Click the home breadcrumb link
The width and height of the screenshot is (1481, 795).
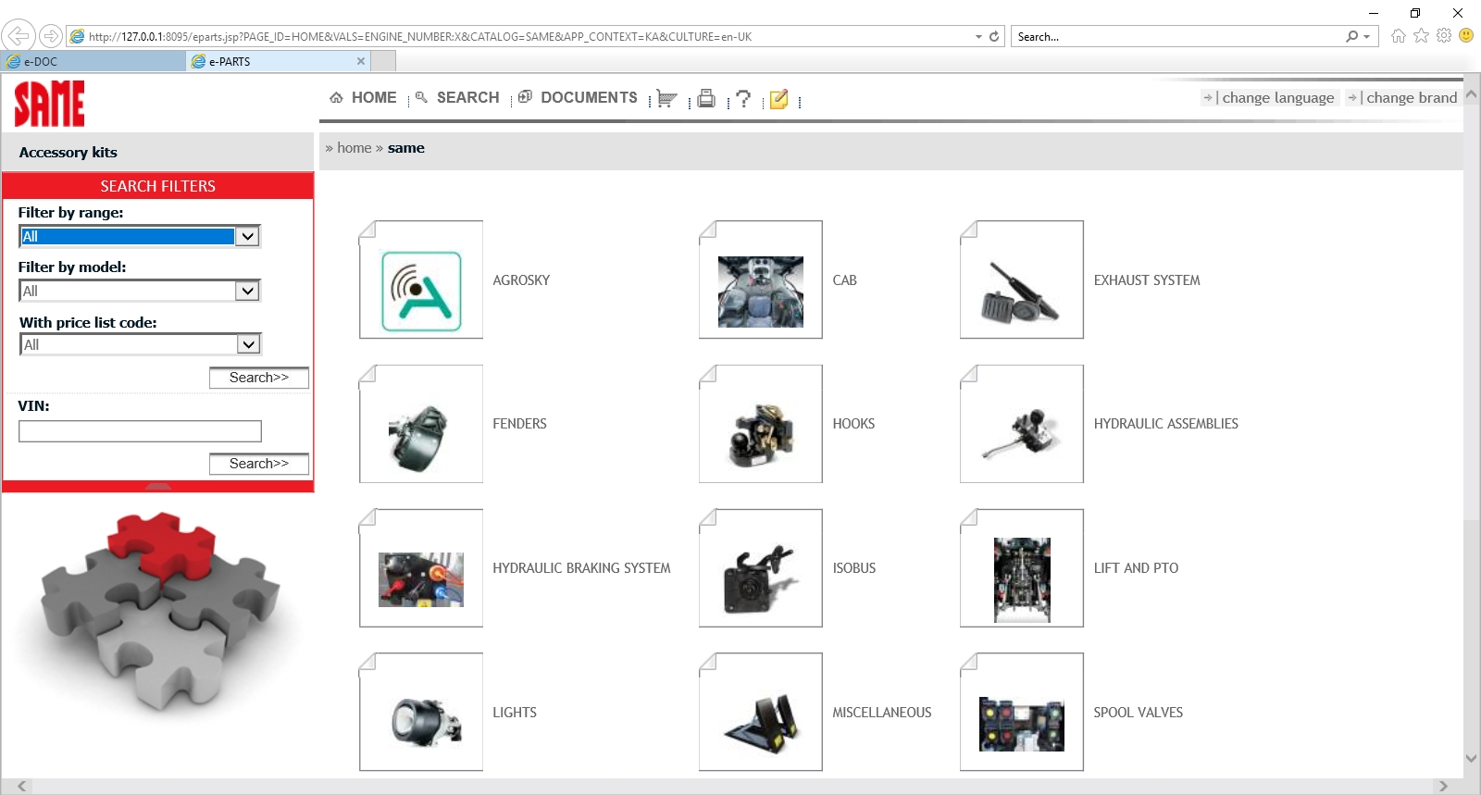point(354,147)
